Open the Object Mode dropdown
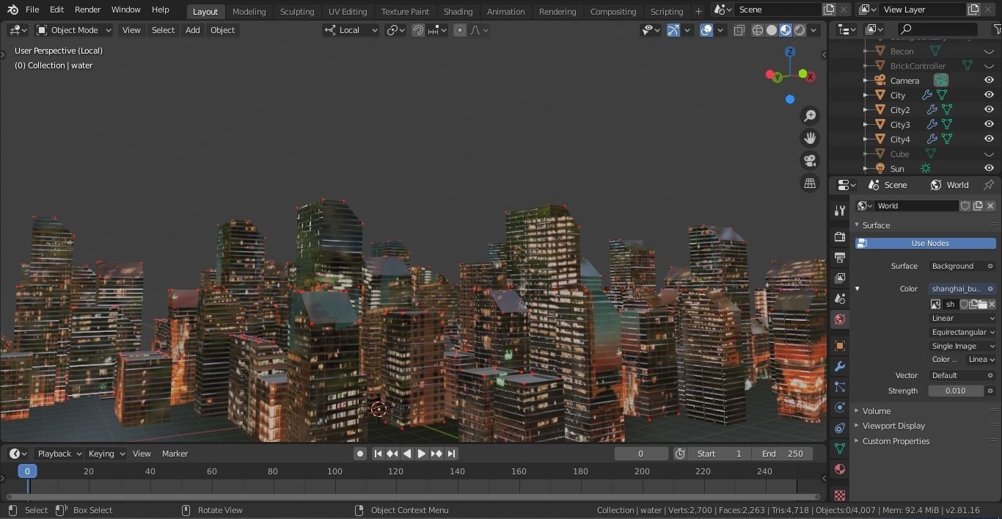Viewport: 1002px width, 519px height. point(74,30)
